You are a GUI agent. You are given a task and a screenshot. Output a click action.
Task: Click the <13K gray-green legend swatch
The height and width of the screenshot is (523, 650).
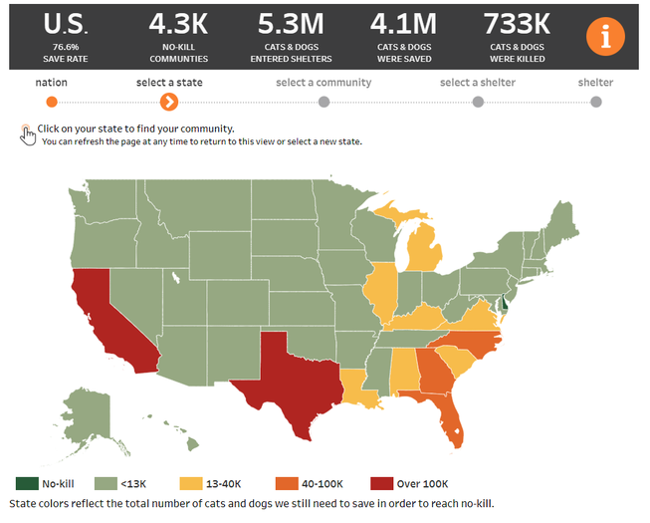(107, 484)
